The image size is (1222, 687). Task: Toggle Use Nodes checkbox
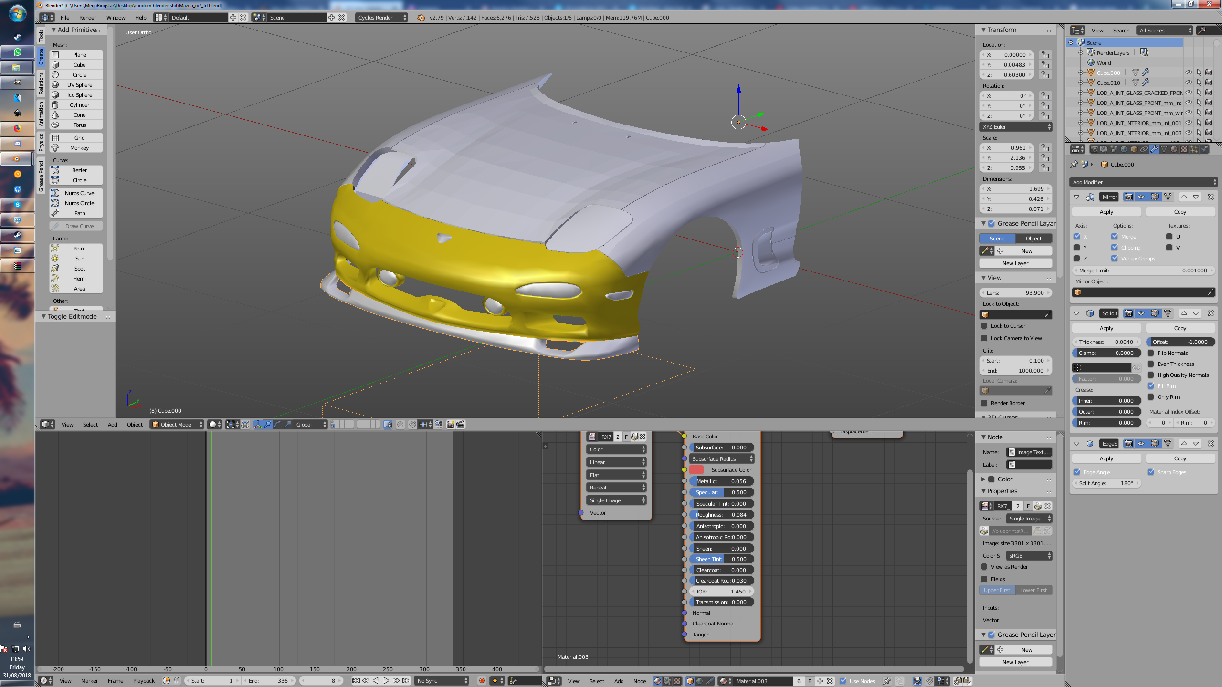pos(843,681)
